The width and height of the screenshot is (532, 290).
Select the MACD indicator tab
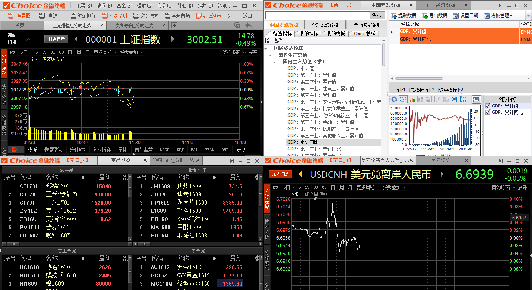[x=164, y=150]
